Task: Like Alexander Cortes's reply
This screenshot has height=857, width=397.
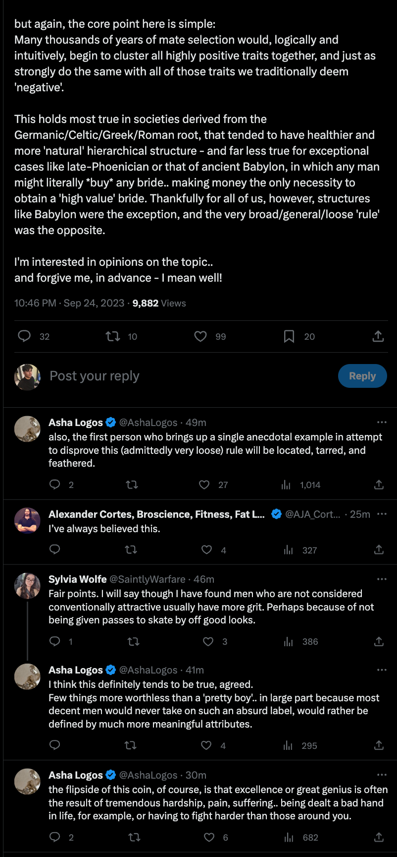Action: tap(207, 550)
